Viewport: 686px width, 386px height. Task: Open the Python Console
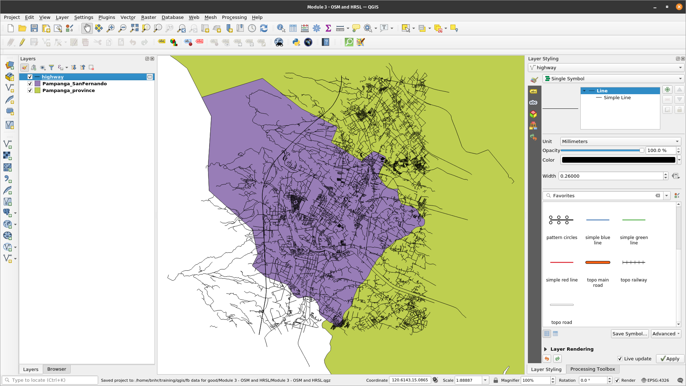[296, 42]
